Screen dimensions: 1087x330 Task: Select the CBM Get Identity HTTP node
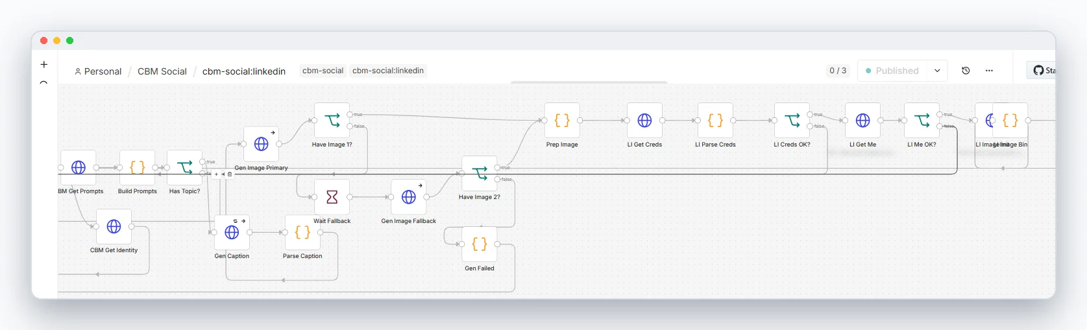point(114,226)
